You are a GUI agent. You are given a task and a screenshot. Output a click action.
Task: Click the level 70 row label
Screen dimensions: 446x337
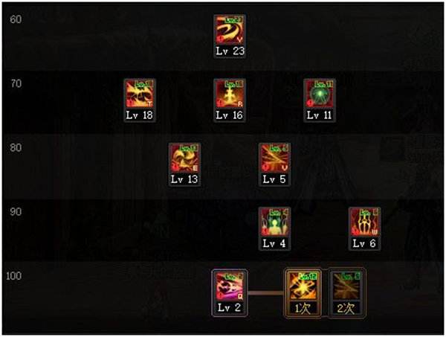coord(16,83)
